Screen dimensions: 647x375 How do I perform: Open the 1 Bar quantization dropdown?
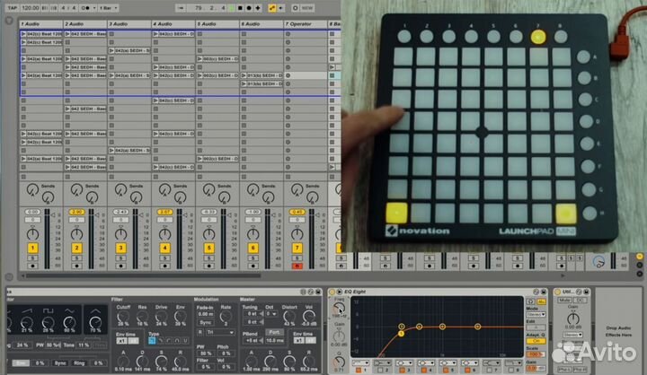[x=109, y=8]
